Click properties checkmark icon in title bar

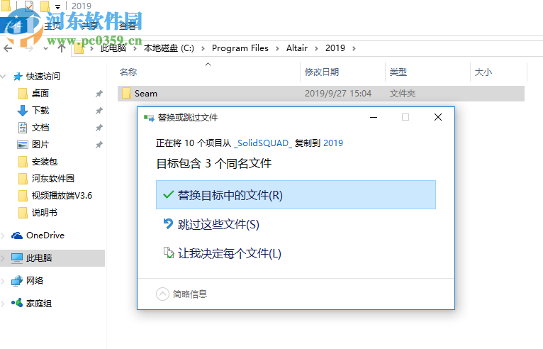tap(29, 6)
